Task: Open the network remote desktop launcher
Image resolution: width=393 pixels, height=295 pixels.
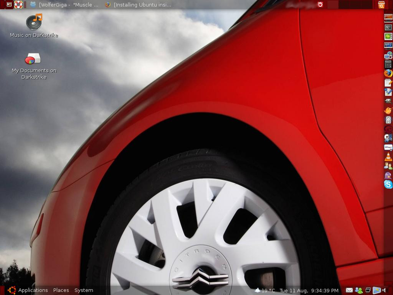Action: coord(388,55)
